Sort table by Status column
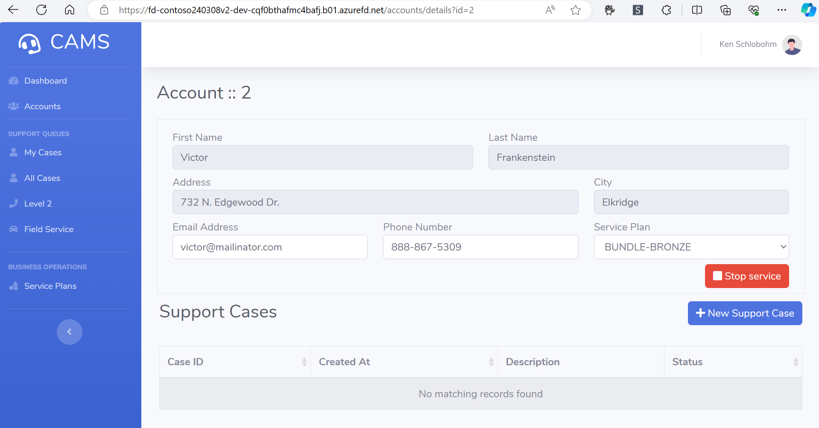 (x=733, y=362)
